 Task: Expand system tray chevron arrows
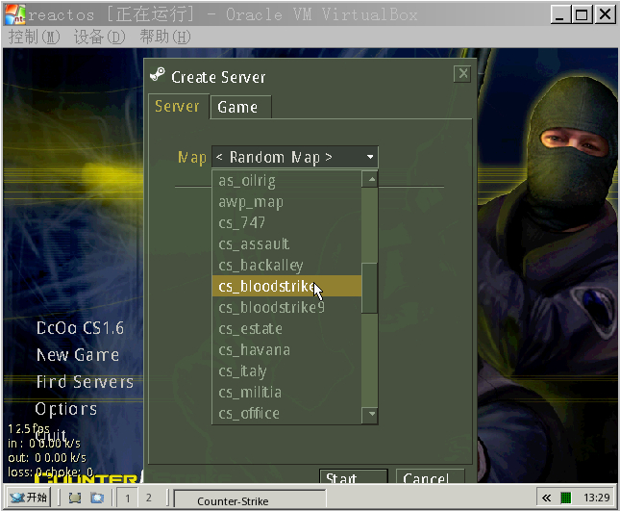click(x=546, y=498)
